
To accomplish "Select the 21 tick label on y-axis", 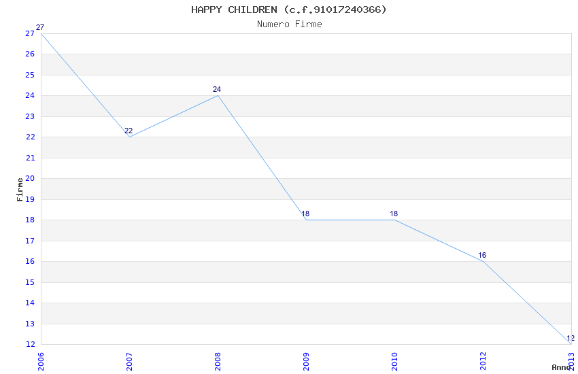I will [x=29, y=158].
